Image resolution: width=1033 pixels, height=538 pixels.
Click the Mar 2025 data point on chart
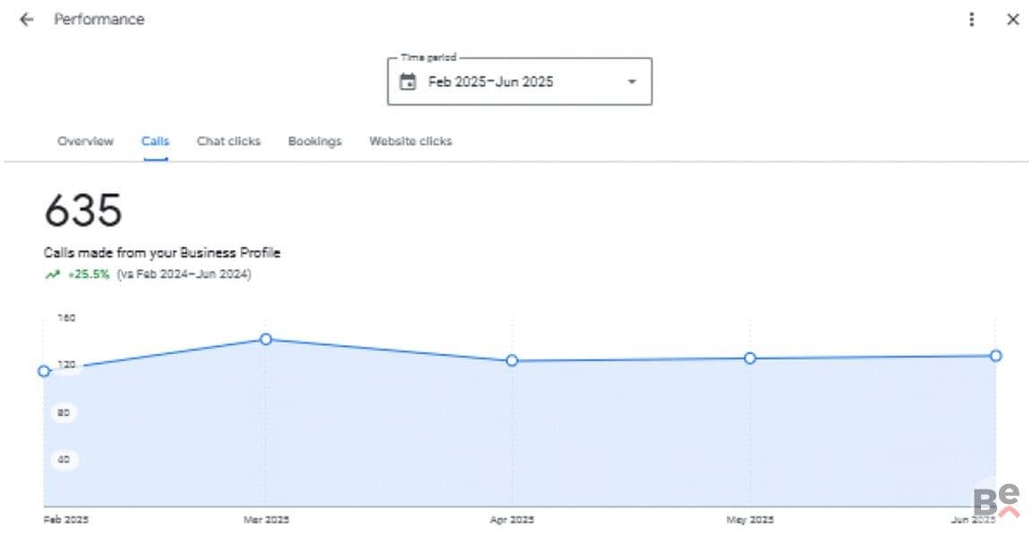pyautogui.click(x=265, y=339)
